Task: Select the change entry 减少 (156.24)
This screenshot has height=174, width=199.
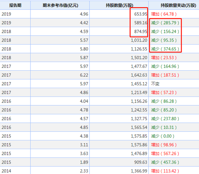Action: tap(165, 31)
